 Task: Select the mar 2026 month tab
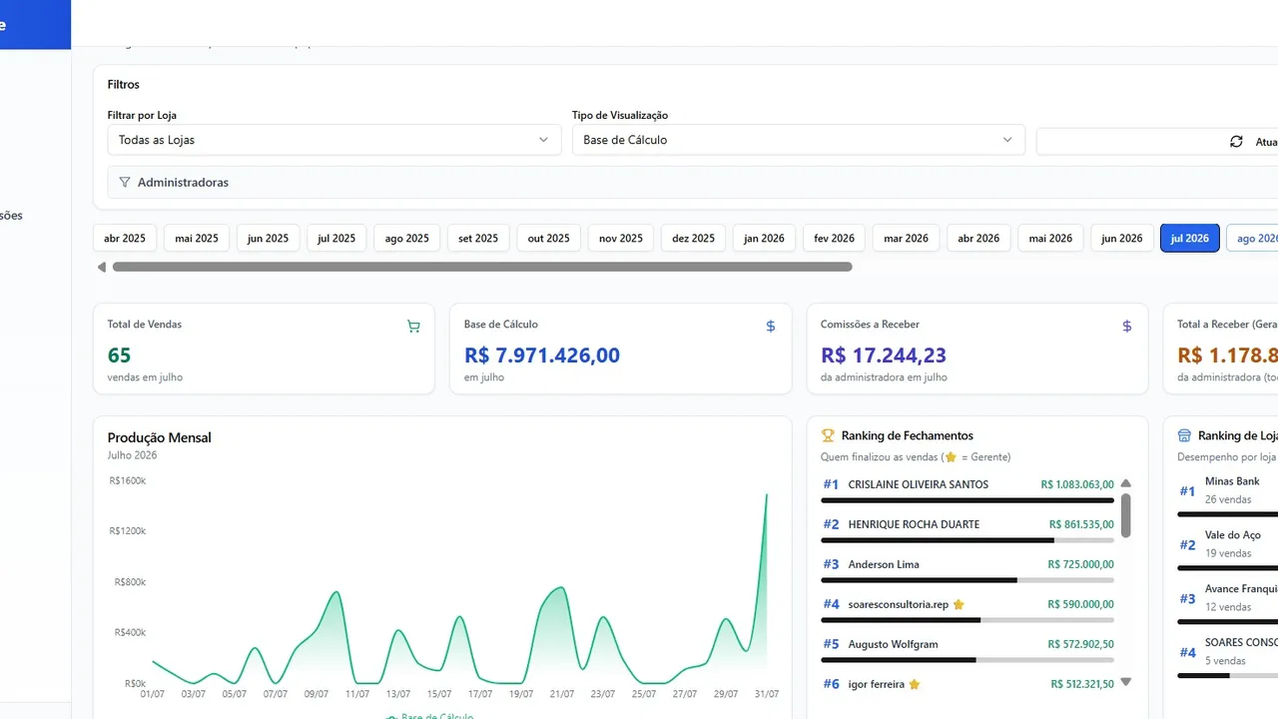click(x=906, y=239)
